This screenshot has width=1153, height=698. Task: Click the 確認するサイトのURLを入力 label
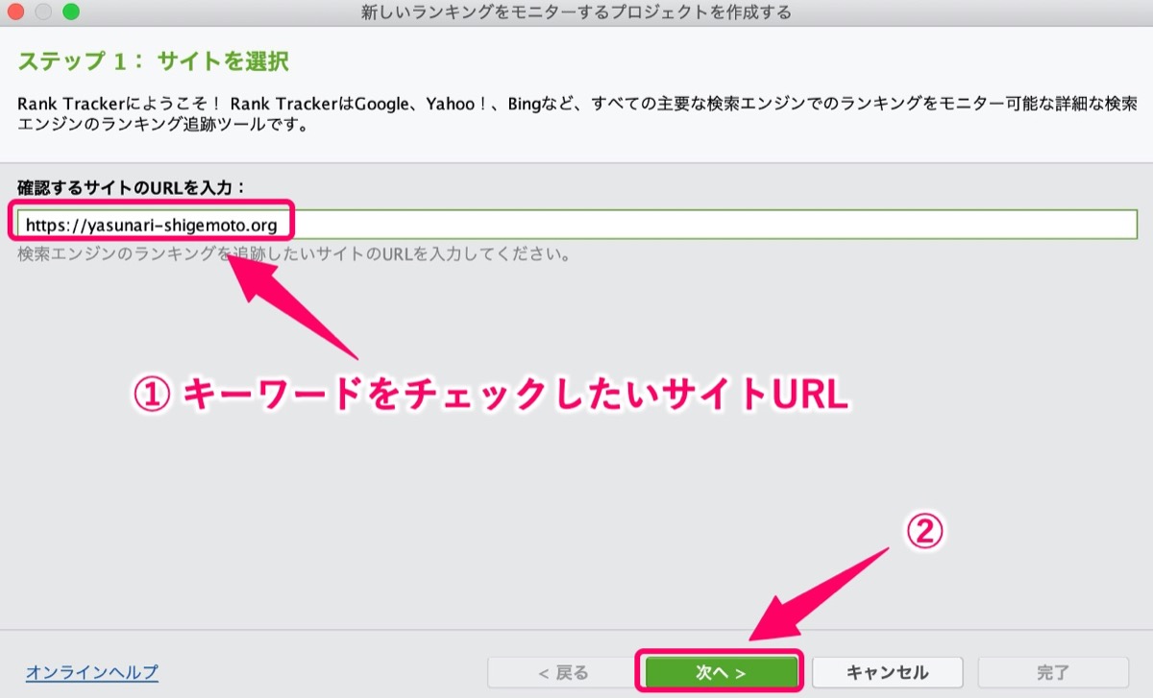[x=132, y=186]
